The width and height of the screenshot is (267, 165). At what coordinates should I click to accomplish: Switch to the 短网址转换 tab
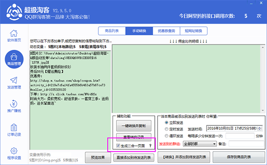click(x=194, y=31)
